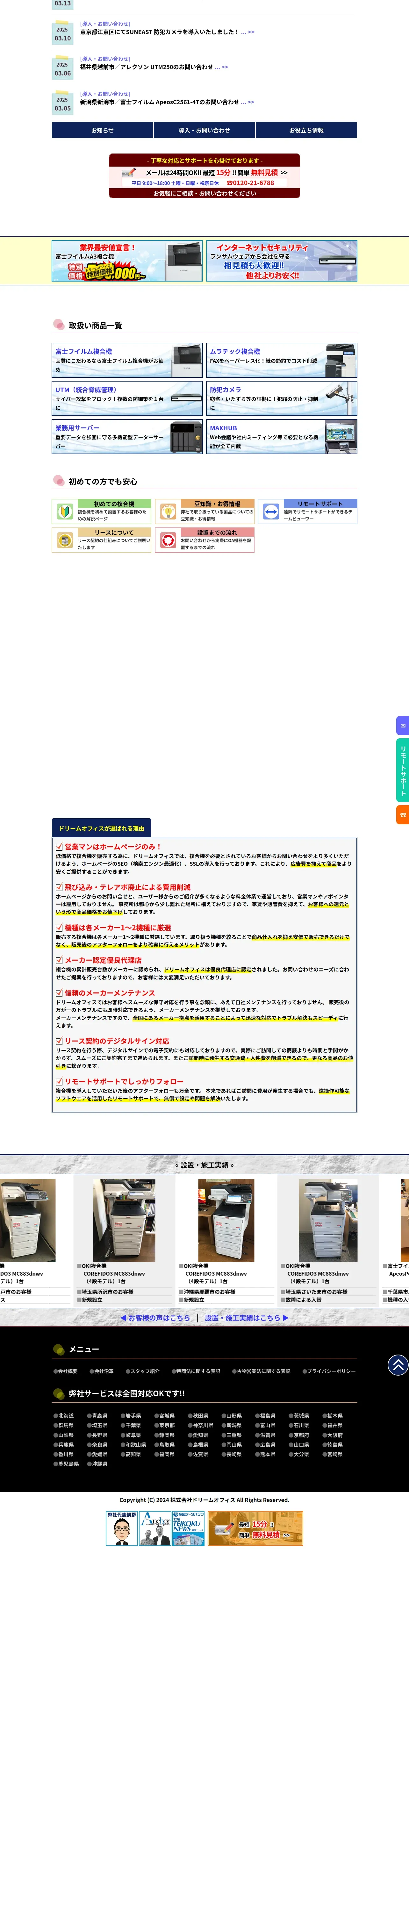Open the プライバシーポリシー link

pyautogui.click(x=329, y=1371)
